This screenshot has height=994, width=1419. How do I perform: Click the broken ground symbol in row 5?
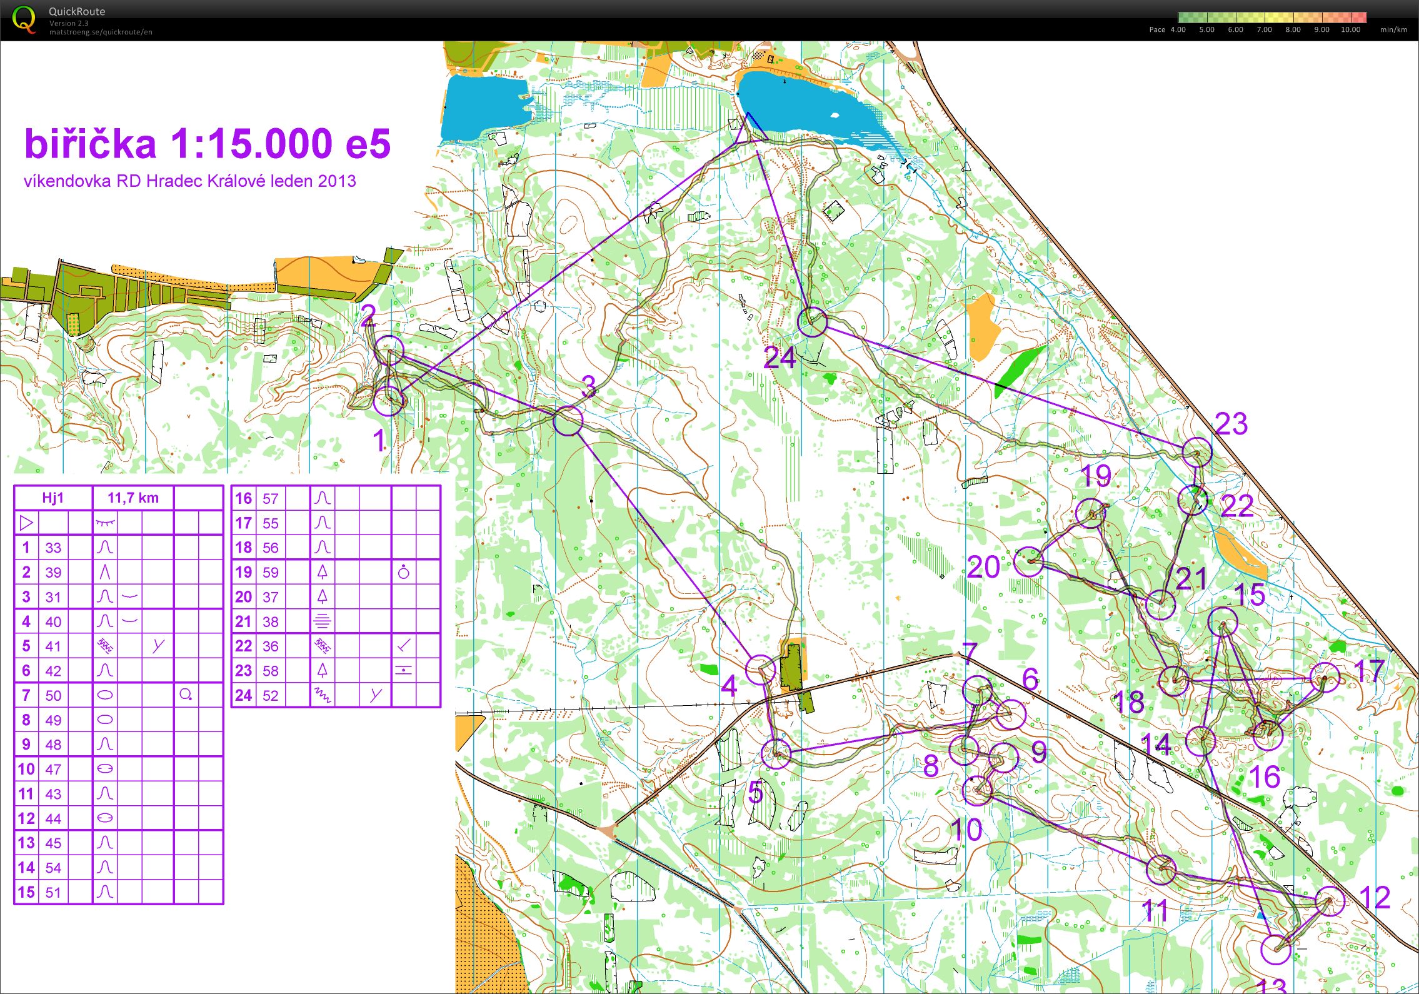105,645
